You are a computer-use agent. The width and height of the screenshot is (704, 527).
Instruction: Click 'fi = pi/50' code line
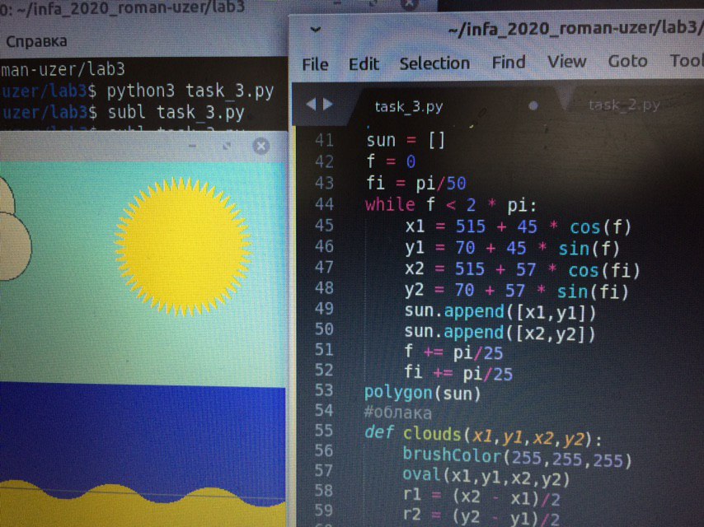coord(416,183)
